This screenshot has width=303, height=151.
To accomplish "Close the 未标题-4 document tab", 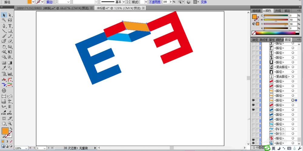I will point(143,8).
